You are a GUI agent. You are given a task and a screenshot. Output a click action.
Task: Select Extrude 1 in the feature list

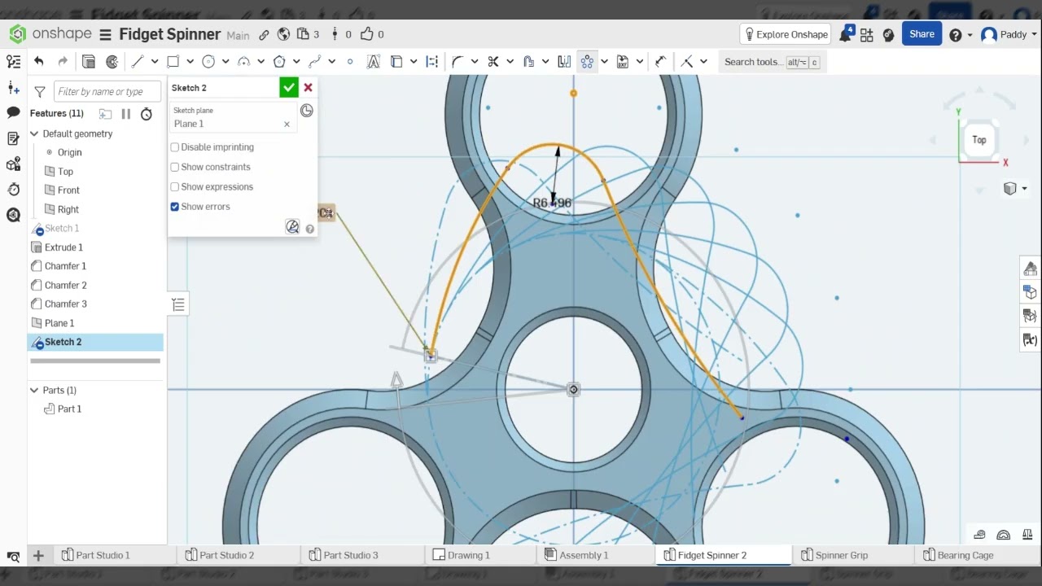pos(63,247)
